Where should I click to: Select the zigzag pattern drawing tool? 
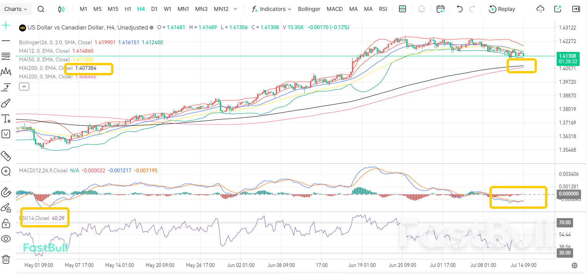(6, 72)
